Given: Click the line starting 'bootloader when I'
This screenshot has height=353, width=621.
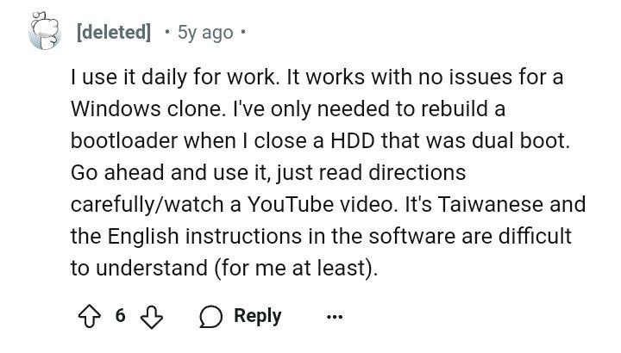Looking at the screenshot, I should 320,140.
